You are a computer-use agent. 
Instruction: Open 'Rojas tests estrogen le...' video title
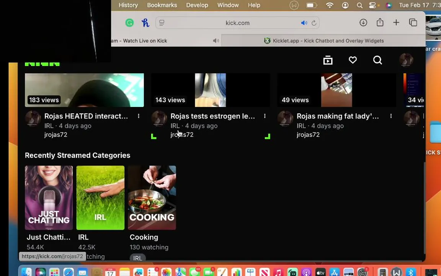coord(212,116)
